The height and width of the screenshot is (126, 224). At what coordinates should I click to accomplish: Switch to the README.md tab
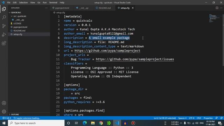[105, 8]
